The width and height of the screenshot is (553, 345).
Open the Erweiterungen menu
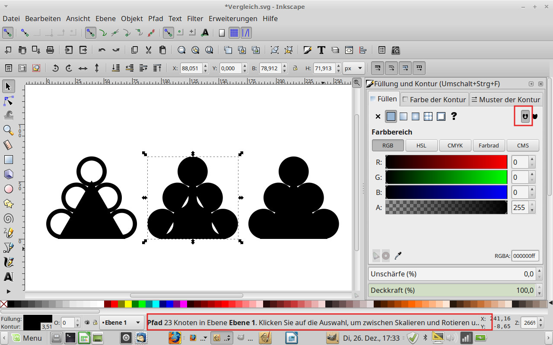[x=233, y=19]
